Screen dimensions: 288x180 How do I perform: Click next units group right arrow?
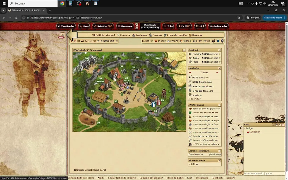(x=217, y=72)
